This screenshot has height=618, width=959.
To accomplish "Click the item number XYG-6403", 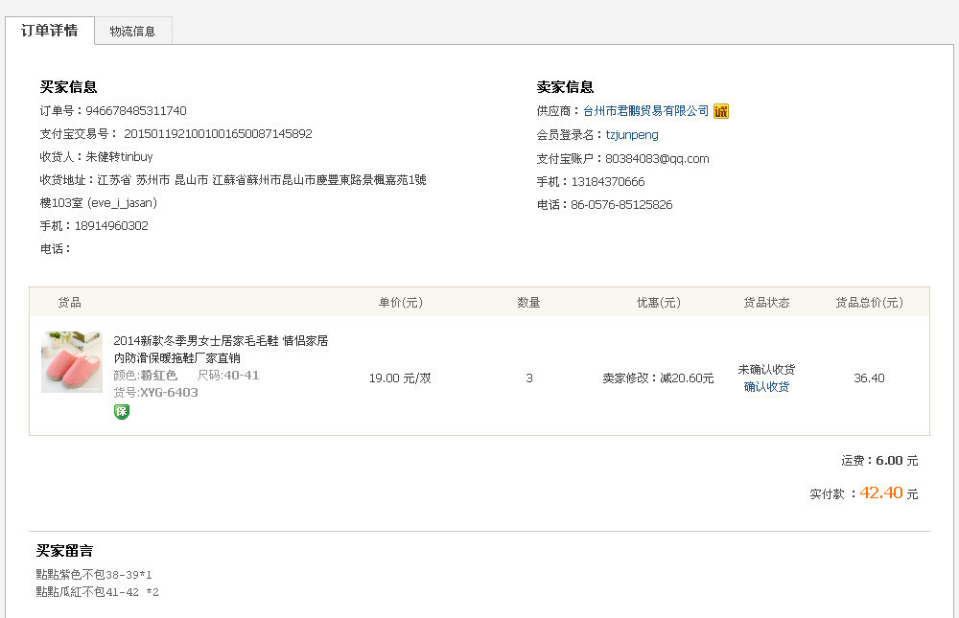I will click(x=169, y=393).
